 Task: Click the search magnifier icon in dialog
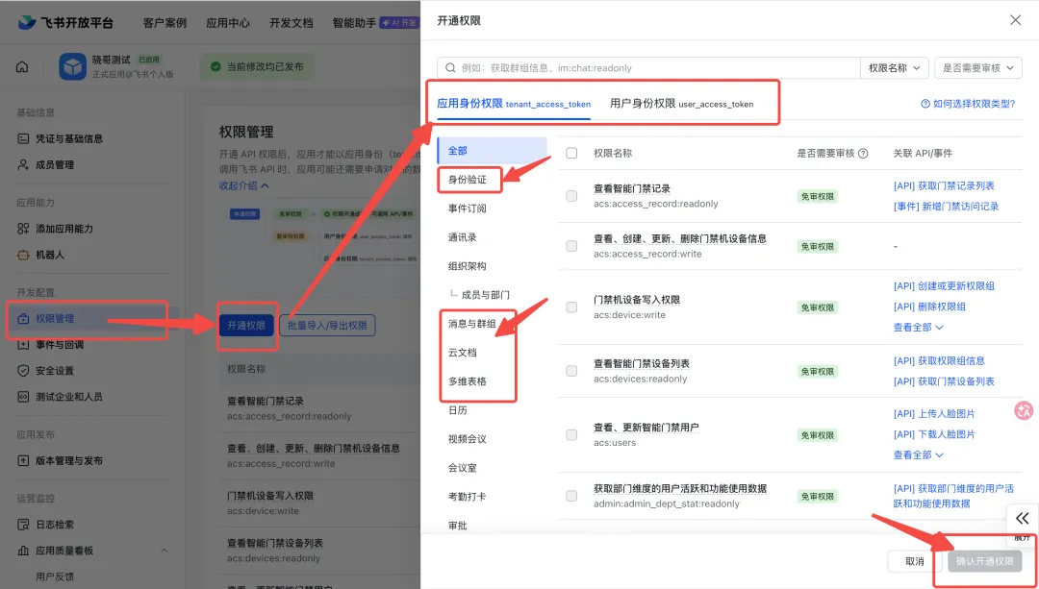point(450,67)
